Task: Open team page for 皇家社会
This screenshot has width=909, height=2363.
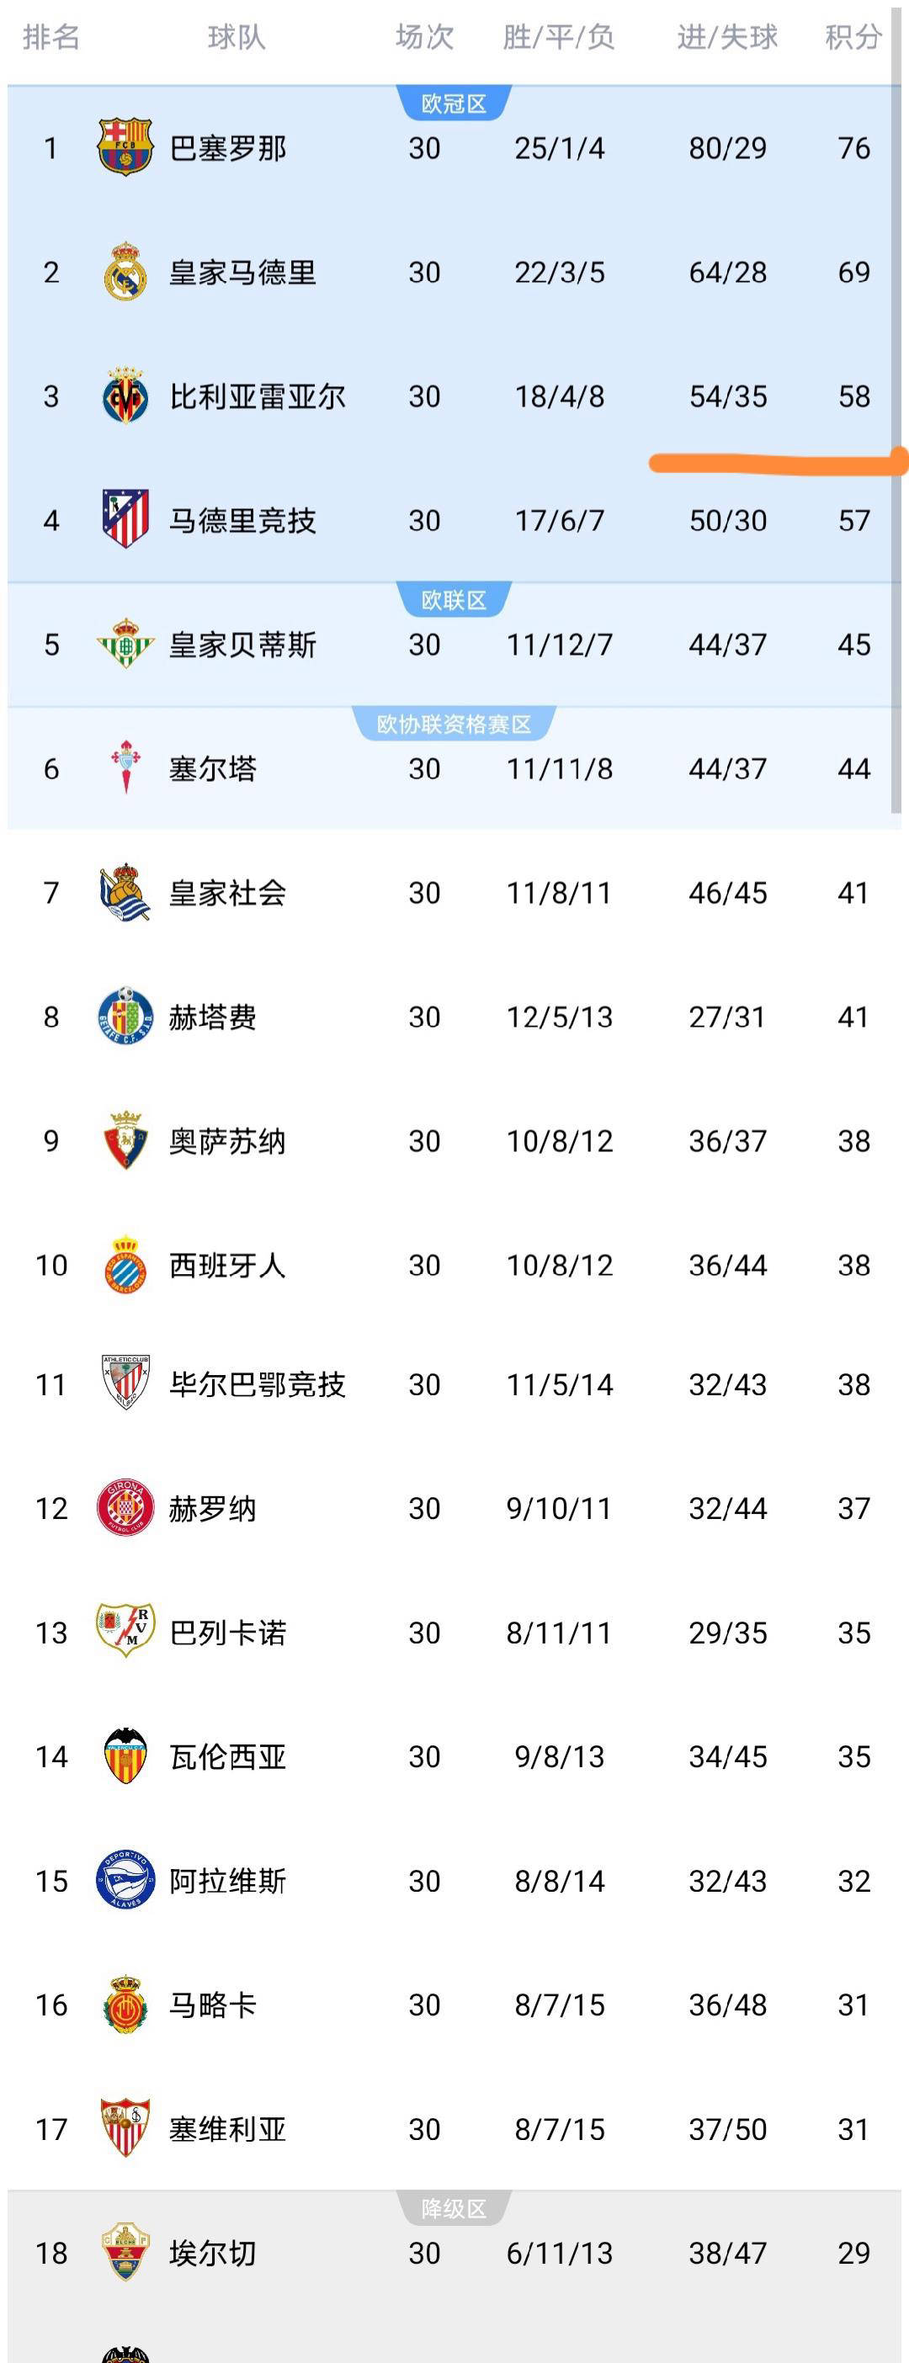Action: click(227, 893)
